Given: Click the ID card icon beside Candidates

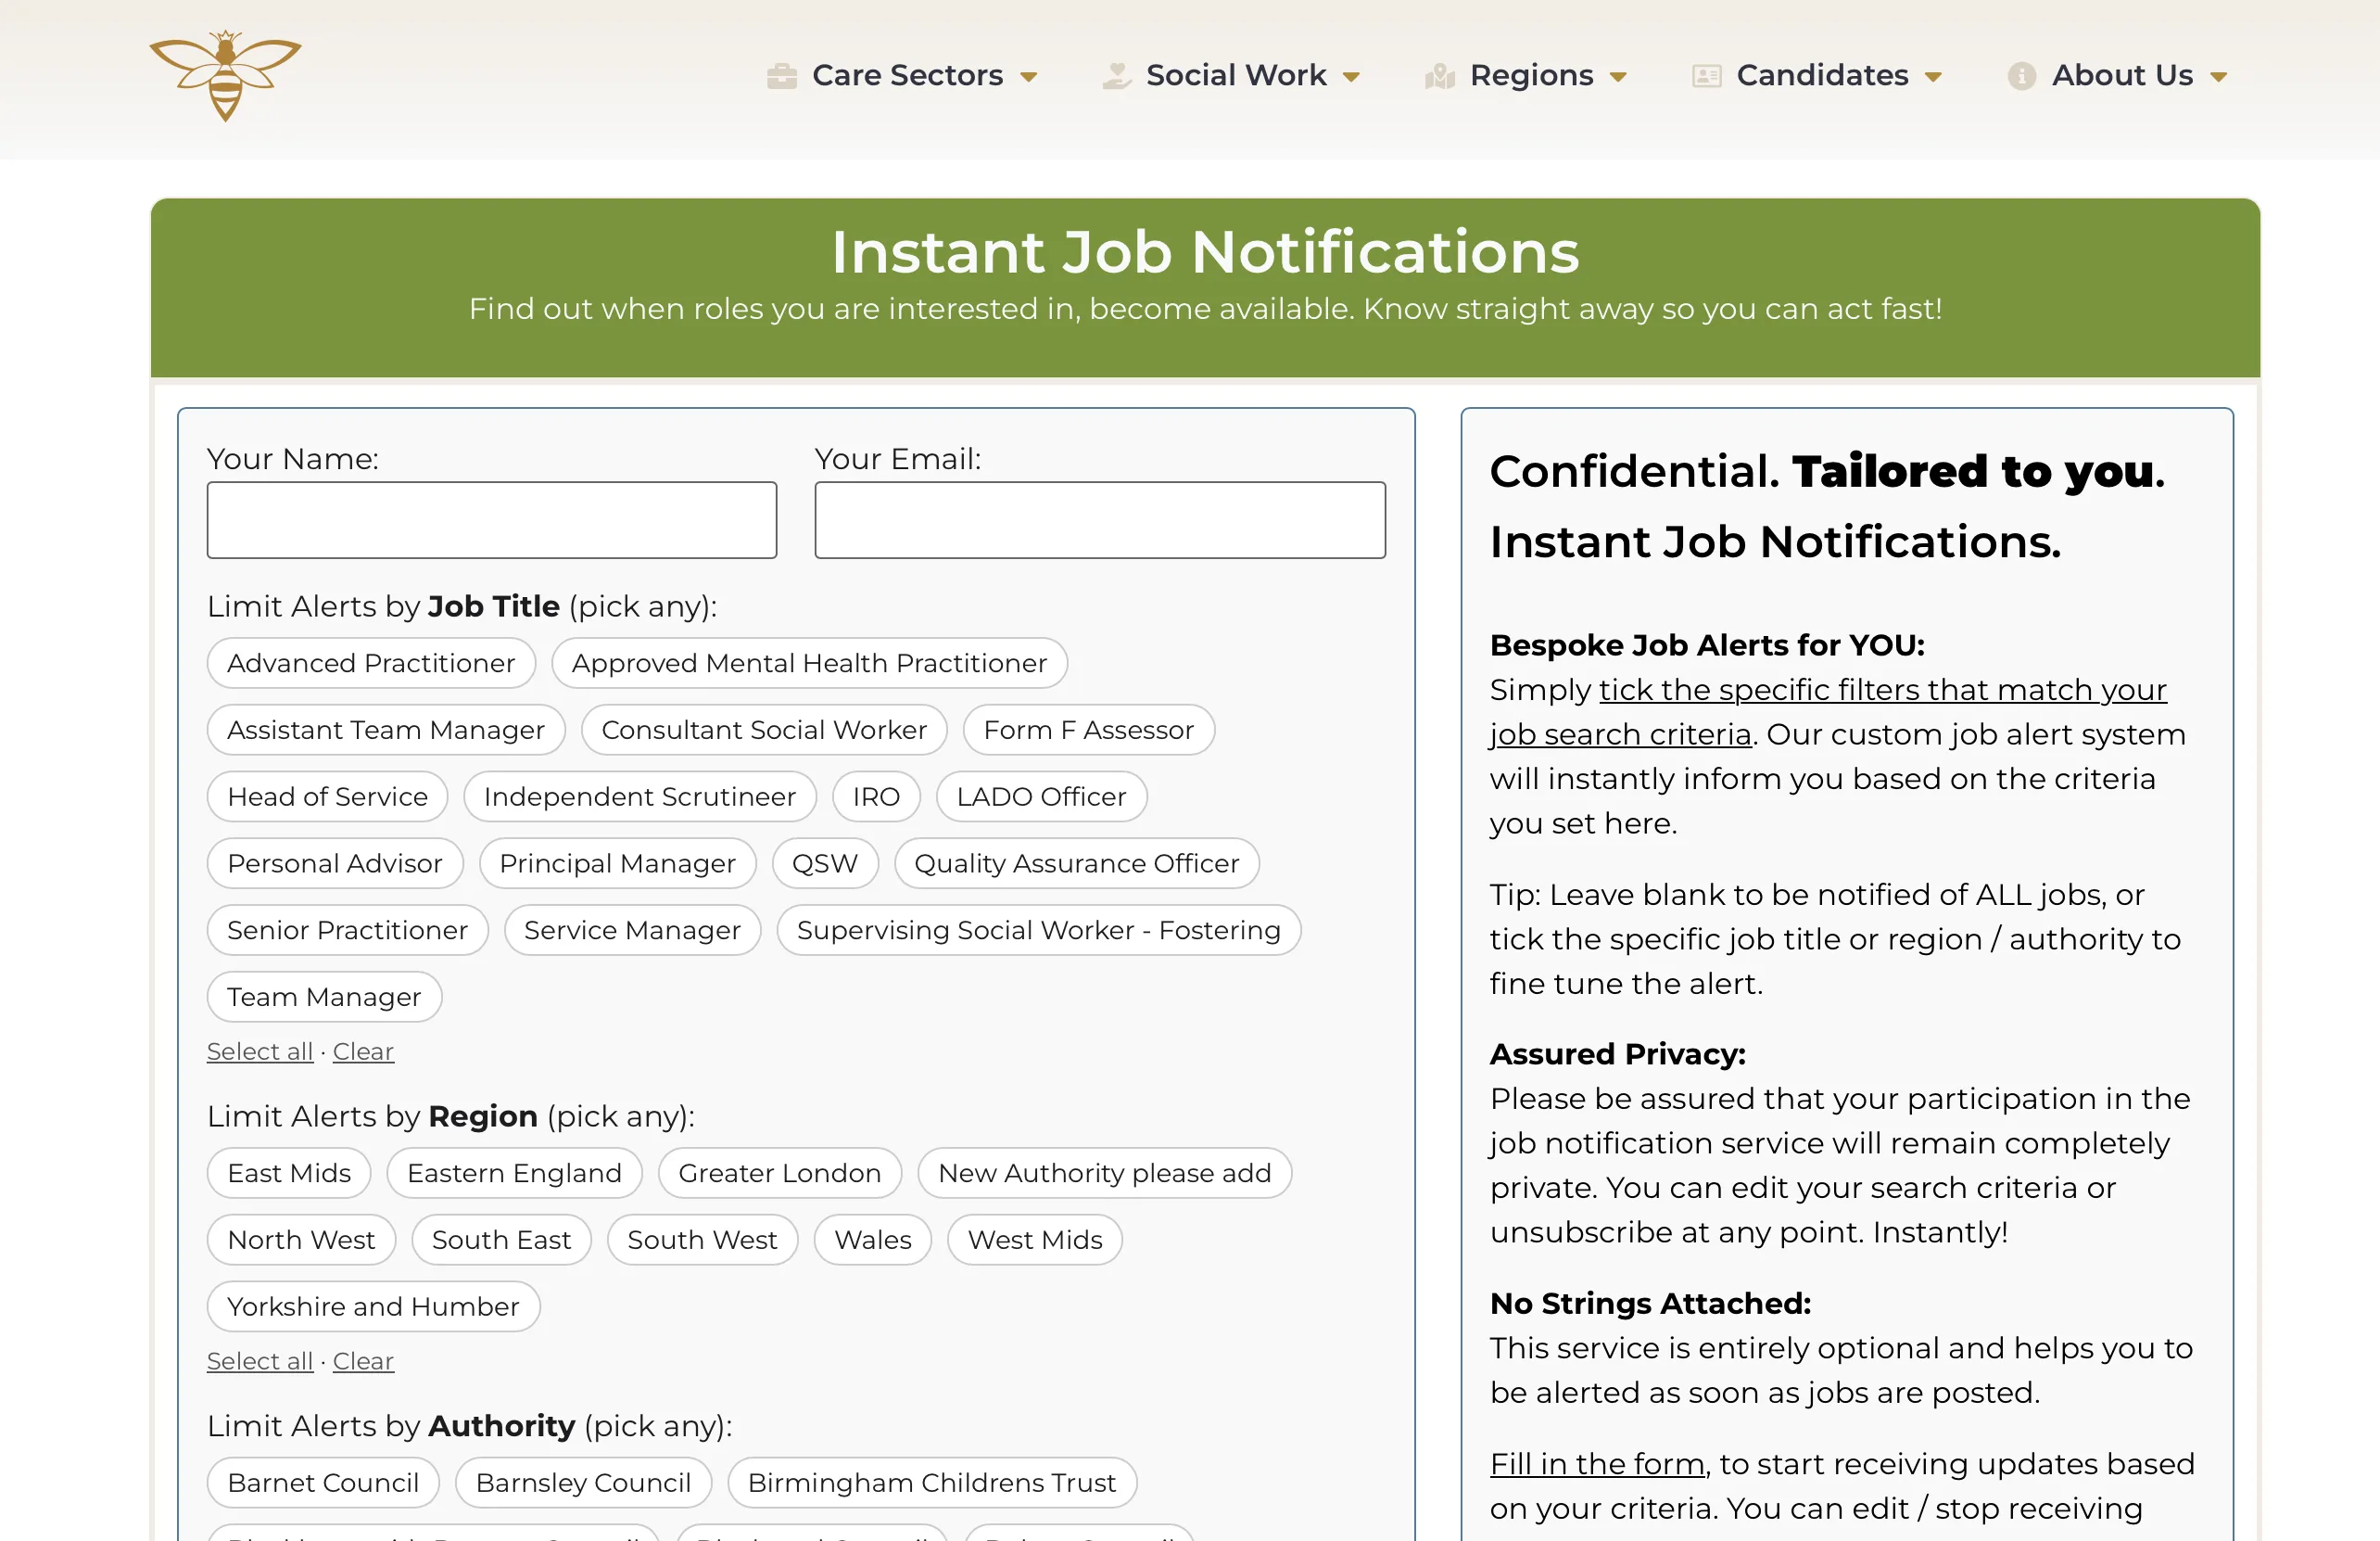Looking at the screenshot, I should pos(1706,76).
